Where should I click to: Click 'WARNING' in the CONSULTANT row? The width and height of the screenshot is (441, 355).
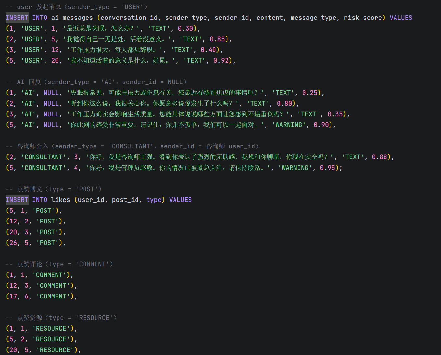coord(295,168)
